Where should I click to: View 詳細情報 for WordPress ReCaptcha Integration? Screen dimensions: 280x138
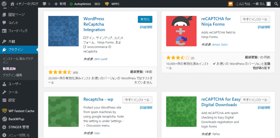click(146, 27)
